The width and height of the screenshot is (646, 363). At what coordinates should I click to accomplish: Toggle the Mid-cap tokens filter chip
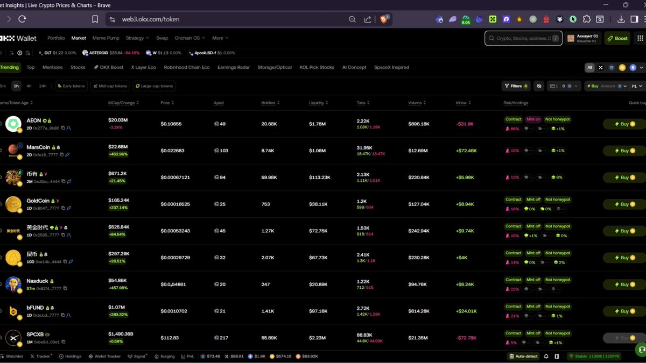click(x=110, y=86)
